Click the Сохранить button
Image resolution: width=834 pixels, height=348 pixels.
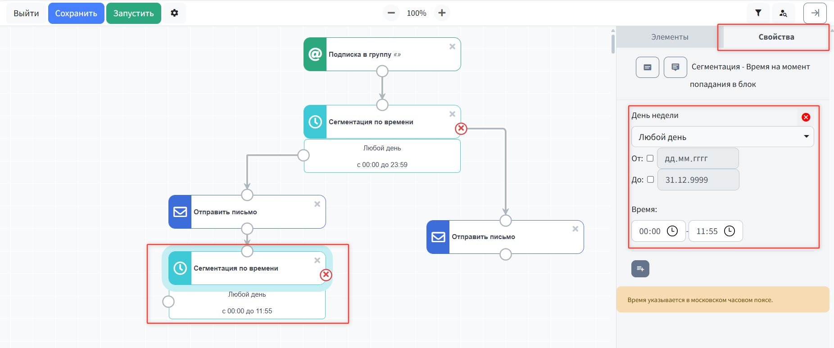click(x=76, y=13)
